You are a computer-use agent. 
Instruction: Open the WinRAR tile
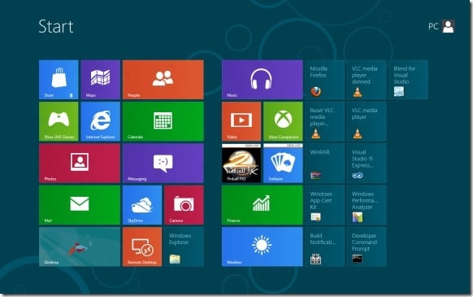[325, 164]
